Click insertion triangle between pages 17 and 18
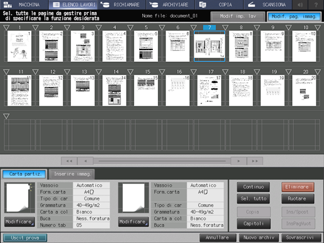This screenshot has width=324, height=243. pos(225,72)
